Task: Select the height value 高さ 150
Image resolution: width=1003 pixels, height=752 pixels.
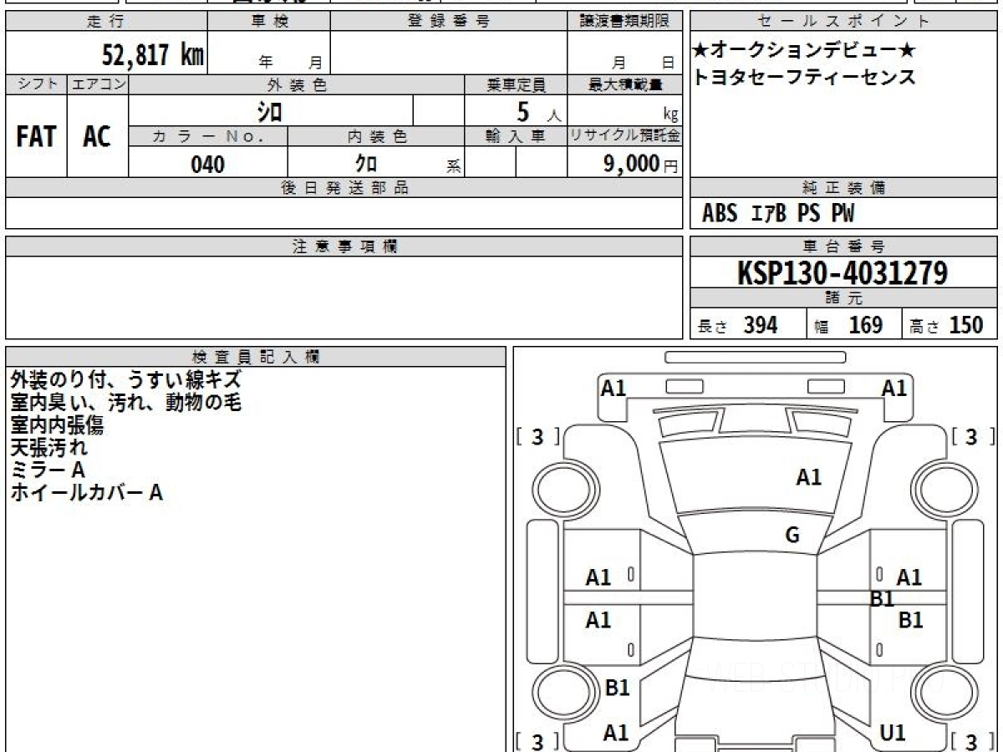Action: pyautogui.click(x=947, y=326)
